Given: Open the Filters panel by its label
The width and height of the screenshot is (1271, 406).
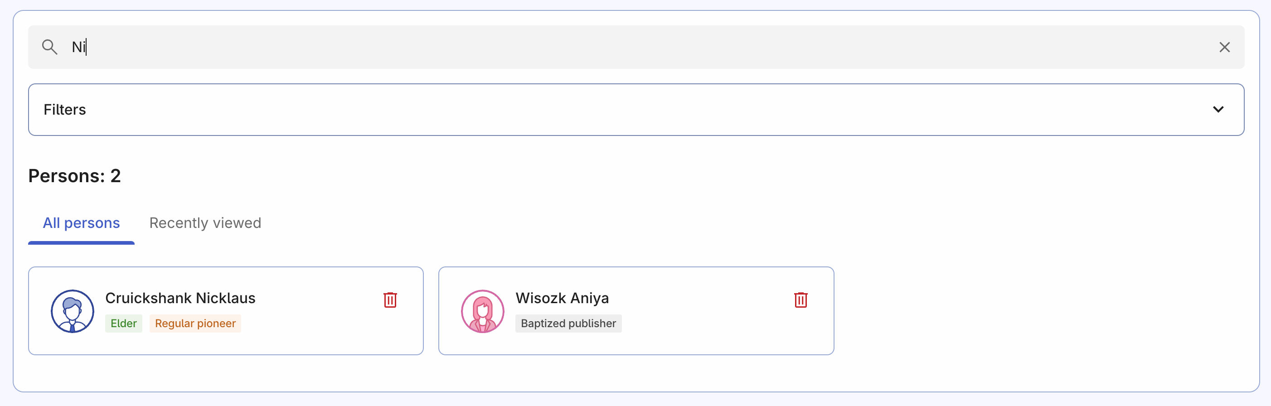Looking at the screenshot, I should tap(65, 110).
